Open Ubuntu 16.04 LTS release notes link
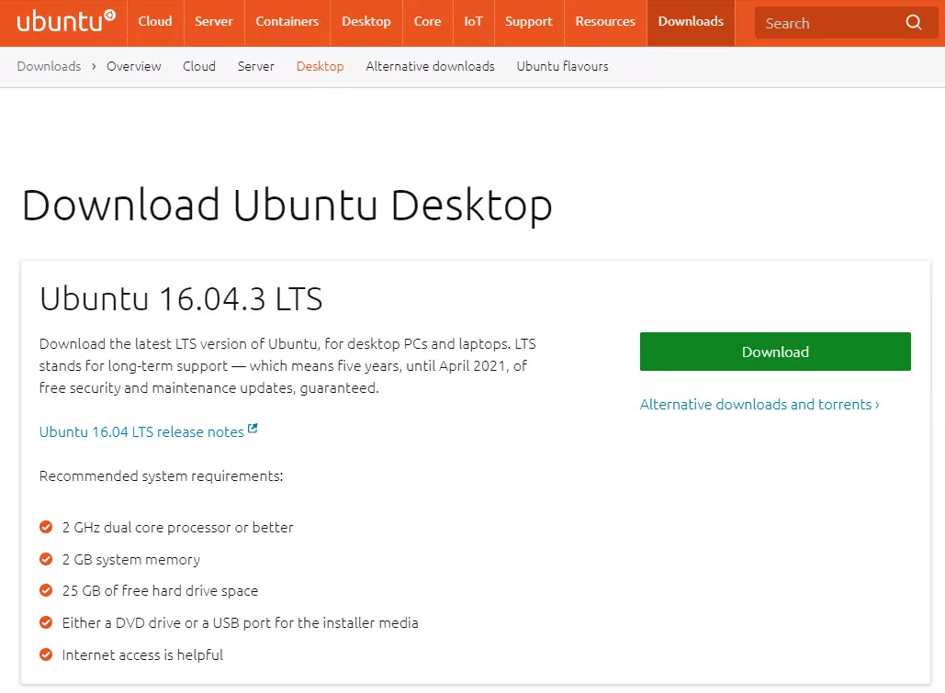Viewport: 945px width, 693px height. (141, 432)
